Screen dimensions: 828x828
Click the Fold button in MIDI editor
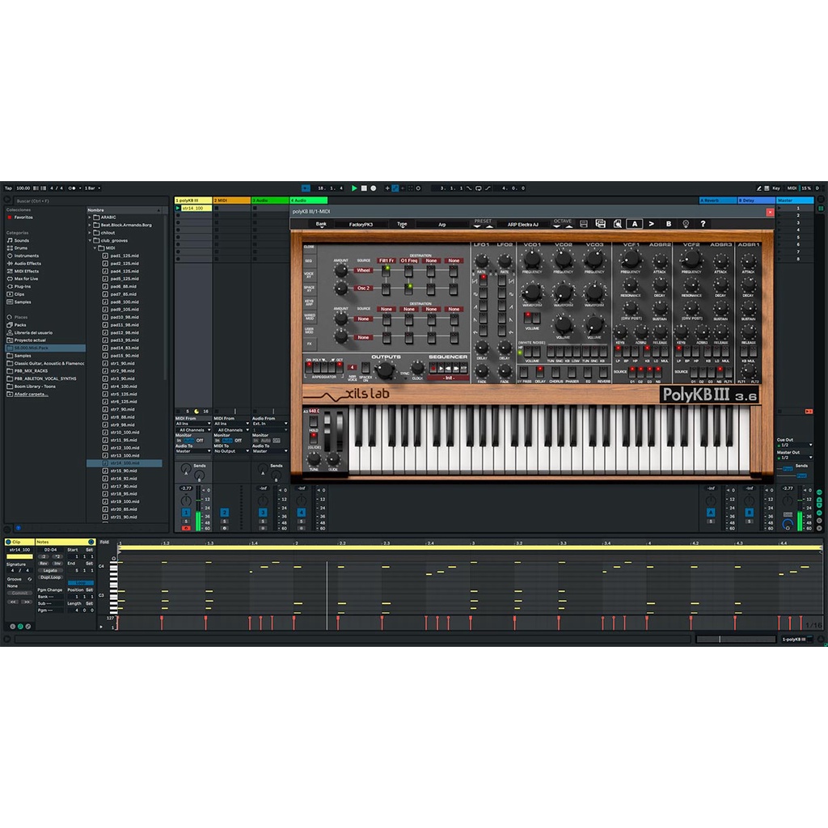[x=104, y=542]
